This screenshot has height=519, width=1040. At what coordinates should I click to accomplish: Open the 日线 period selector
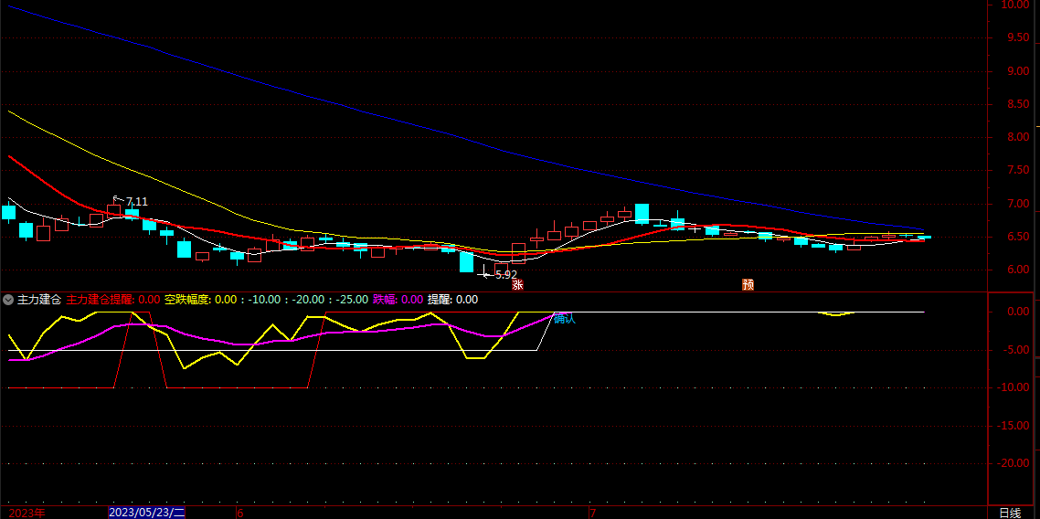(x=1010, y=513)
